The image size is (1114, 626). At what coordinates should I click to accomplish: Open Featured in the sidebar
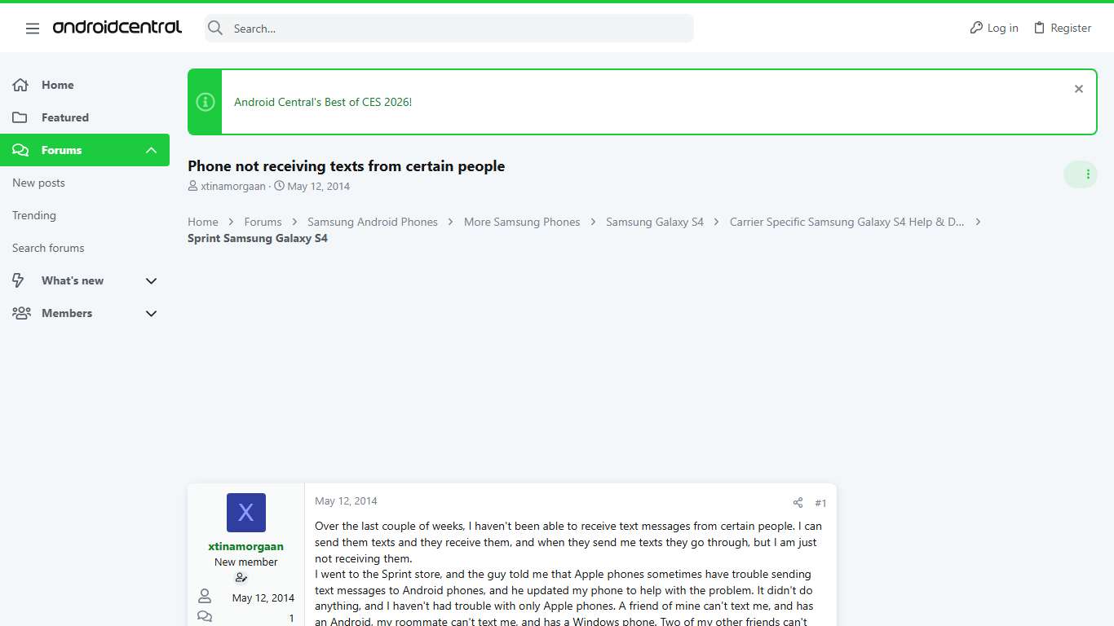tap(64, 117)
